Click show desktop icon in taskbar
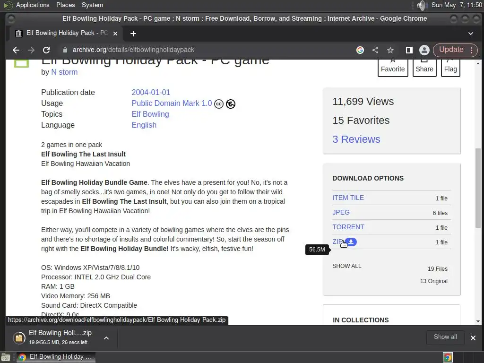484x363 pixels. click(6, 357)
